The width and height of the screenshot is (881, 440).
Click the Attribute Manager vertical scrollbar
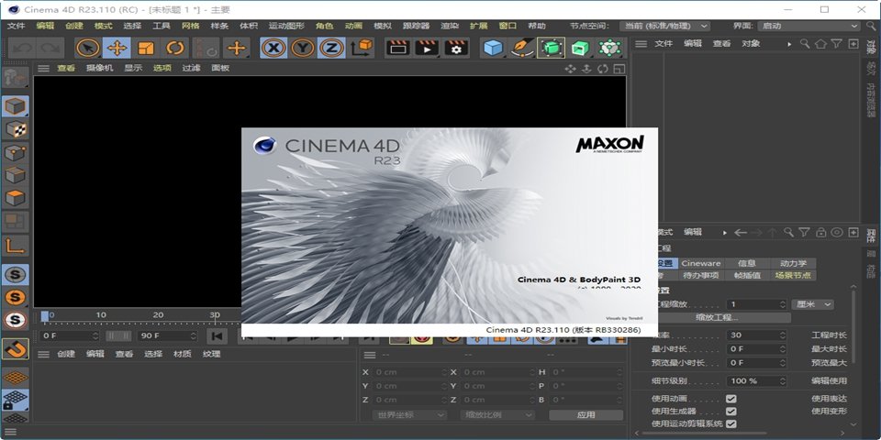click(x=854, y=325)
